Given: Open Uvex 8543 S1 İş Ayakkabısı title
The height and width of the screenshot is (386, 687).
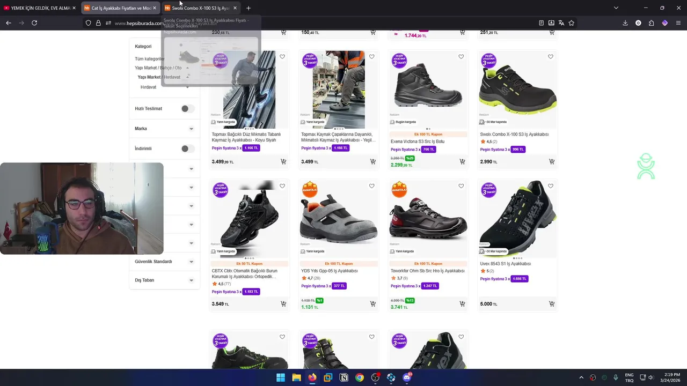Looking at the screenshot, I should coord(506,264).
